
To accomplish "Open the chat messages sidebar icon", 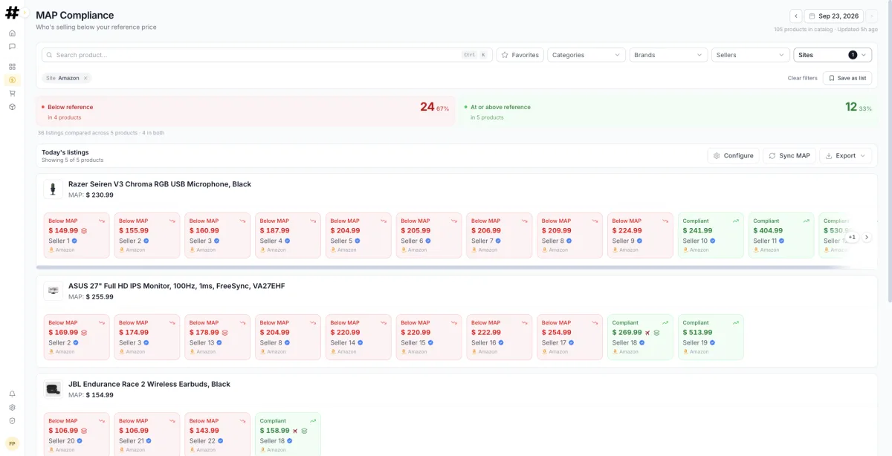I will coord(12,46).
